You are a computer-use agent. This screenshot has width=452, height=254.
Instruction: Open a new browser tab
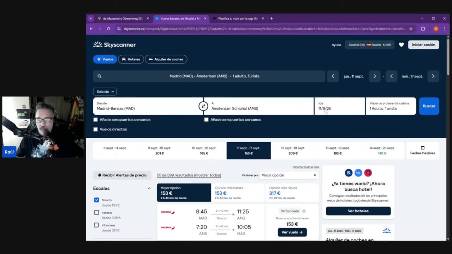pos(271,18)
